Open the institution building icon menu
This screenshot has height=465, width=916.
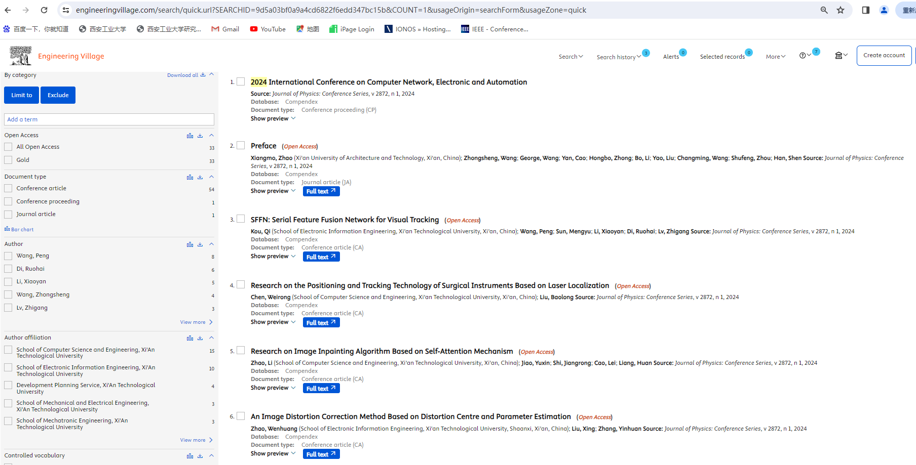(x=839, y=56)
